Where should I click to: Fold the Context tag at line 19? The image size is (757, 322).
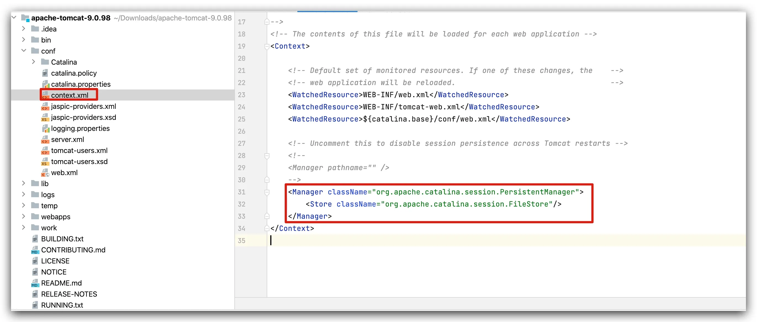(267, 46)
